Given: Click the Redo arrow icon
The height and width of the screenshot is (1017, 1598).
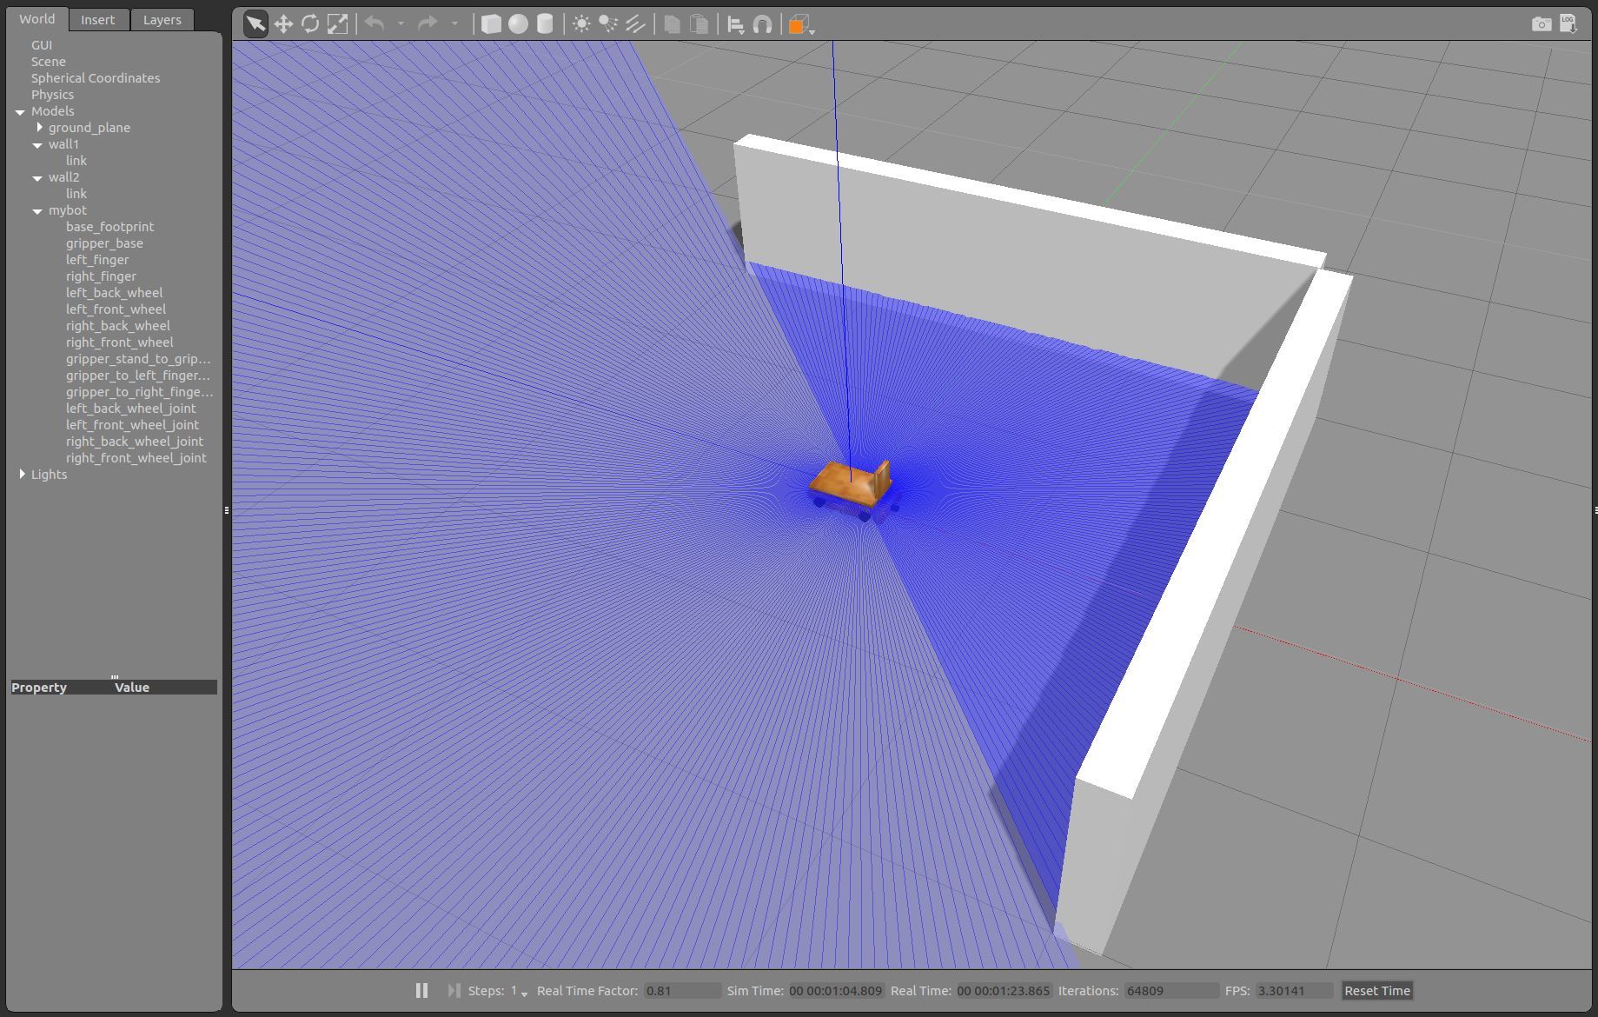Looking at the screenshot, I should tap(428, 23).
